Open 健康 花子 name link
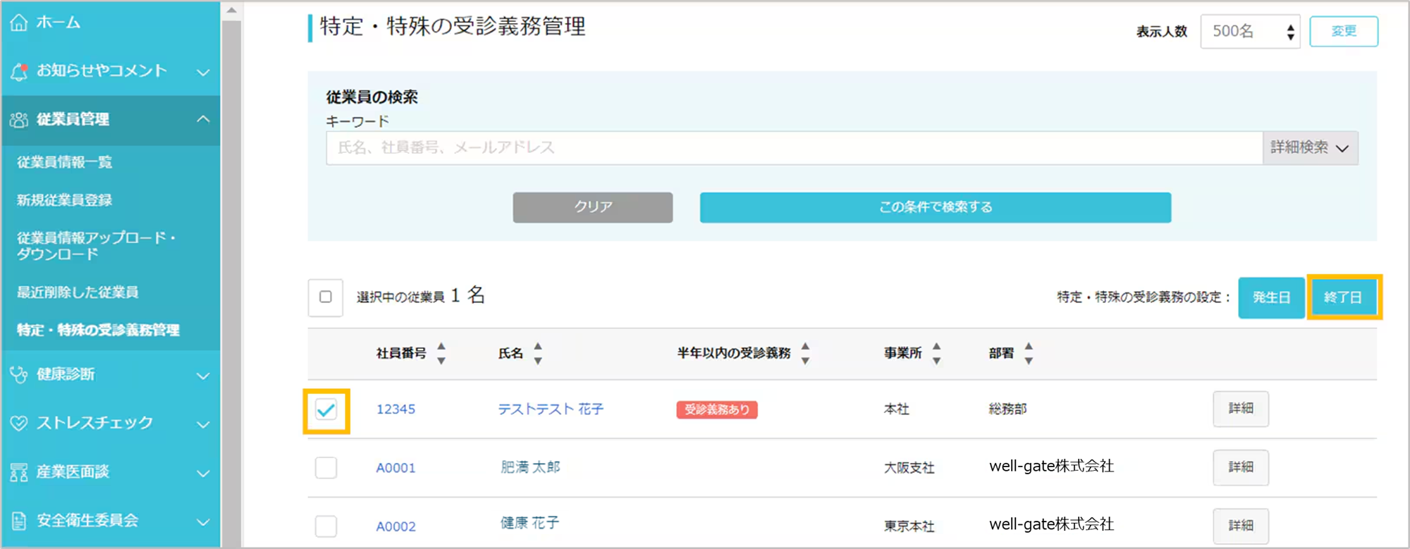 pyautogui.click(x=530, y=523)
